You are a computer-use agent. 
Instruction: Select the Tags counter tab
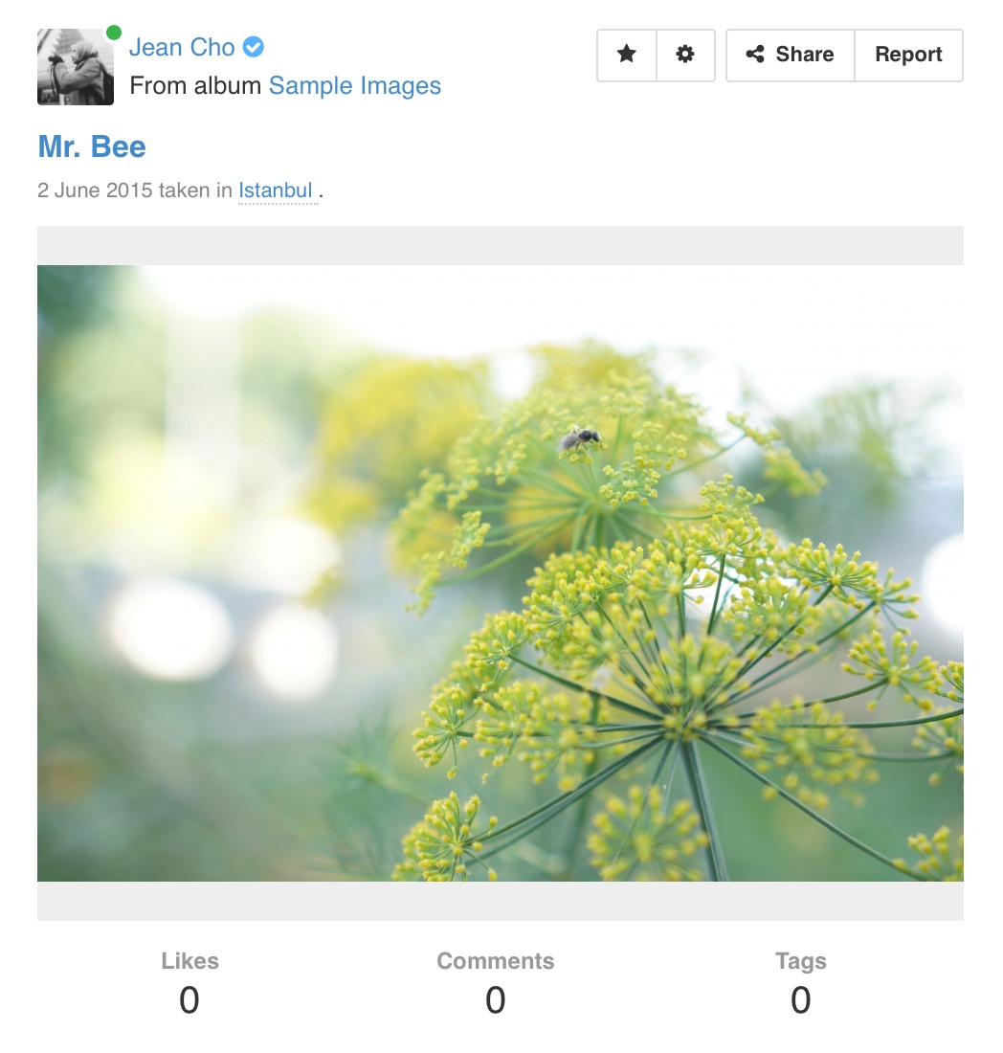click(800, 982)
